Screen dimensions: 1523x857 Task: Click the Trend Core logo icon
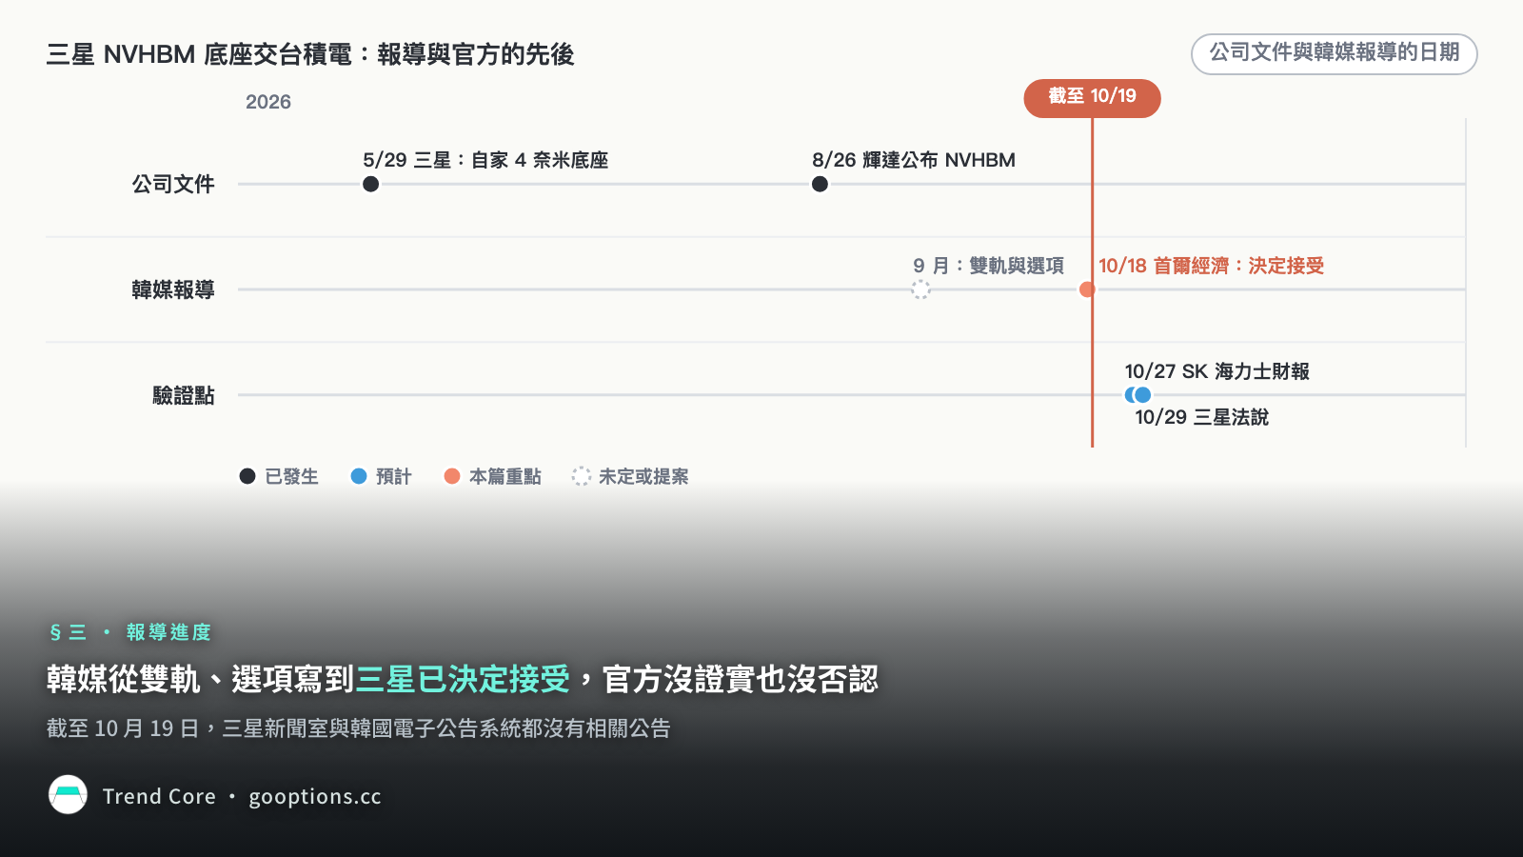68,795
